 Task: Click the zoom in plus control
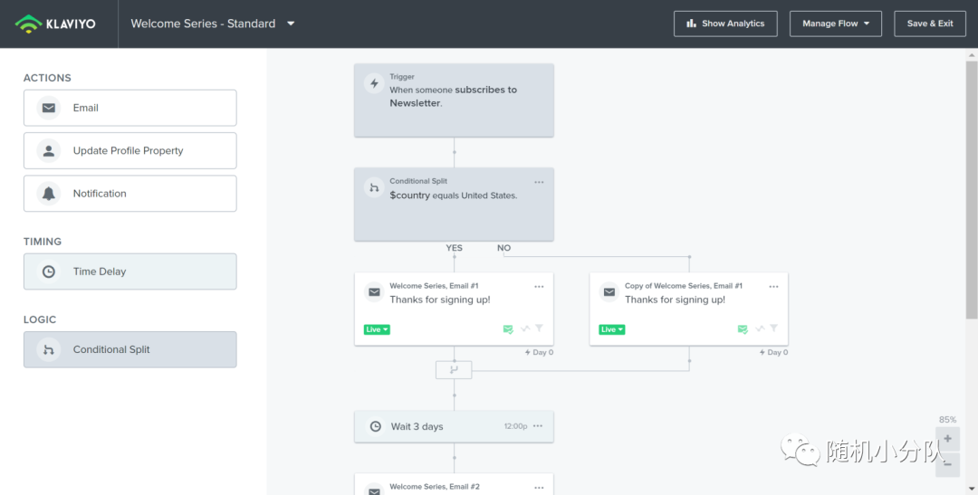947,439
